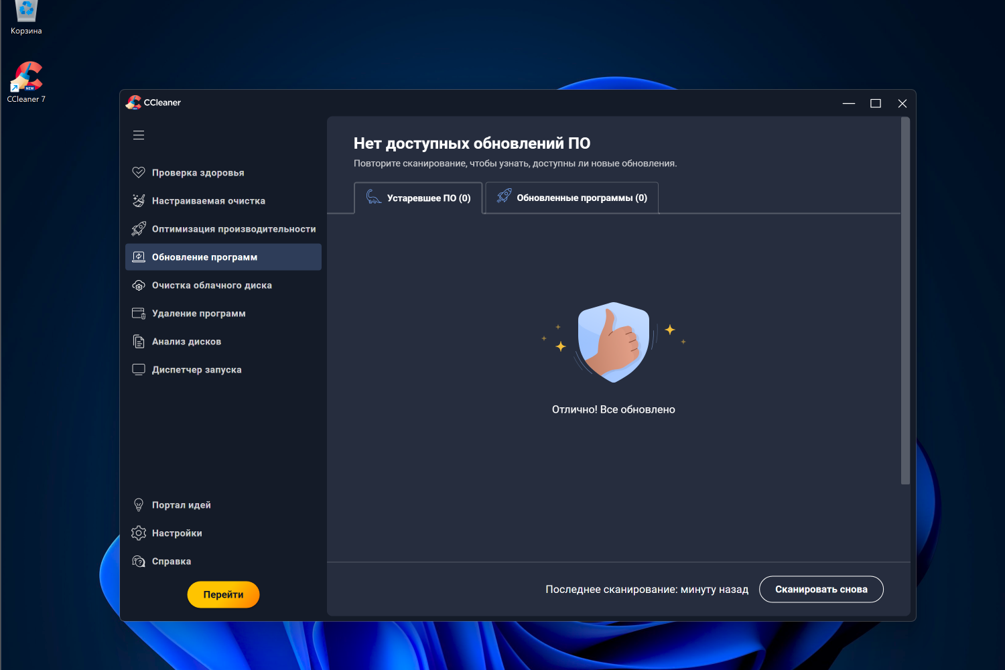Open Диспетчер запуска
1005x670 pixels.
point(223,370)
